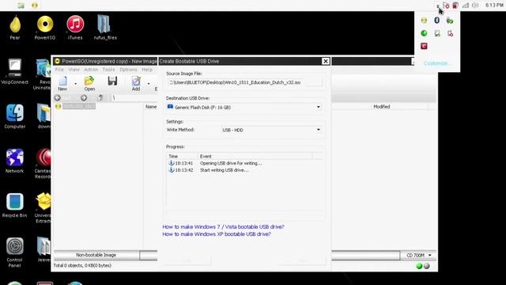Select the image root tree item

[x=79, y=106]
